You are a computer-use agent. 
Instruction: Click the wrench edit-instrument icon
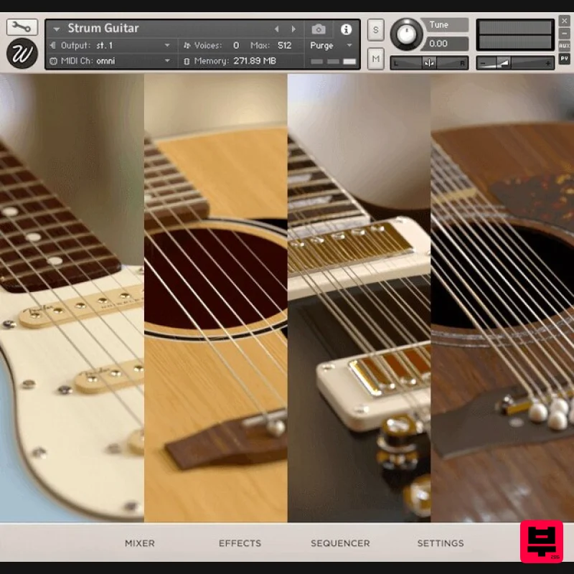(x=22, y=27)
